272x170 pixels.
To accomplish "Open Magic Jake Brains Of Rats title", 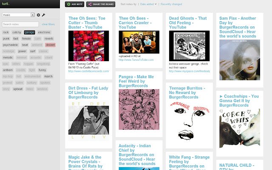I will (86, 163).
